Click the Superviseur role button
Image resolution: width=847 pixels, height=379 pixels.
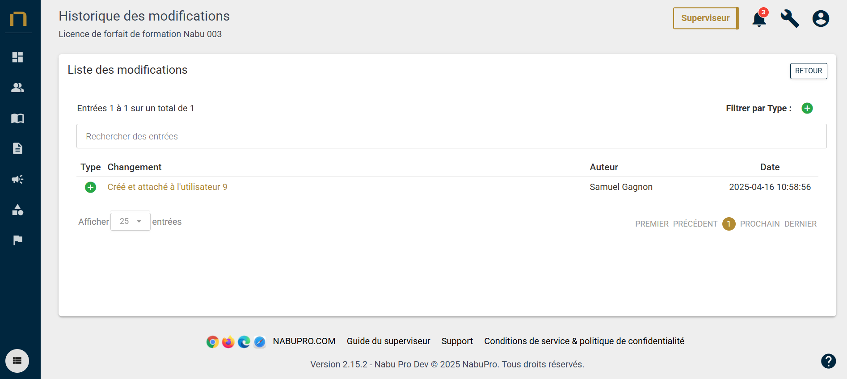click(x=706, y=18)
